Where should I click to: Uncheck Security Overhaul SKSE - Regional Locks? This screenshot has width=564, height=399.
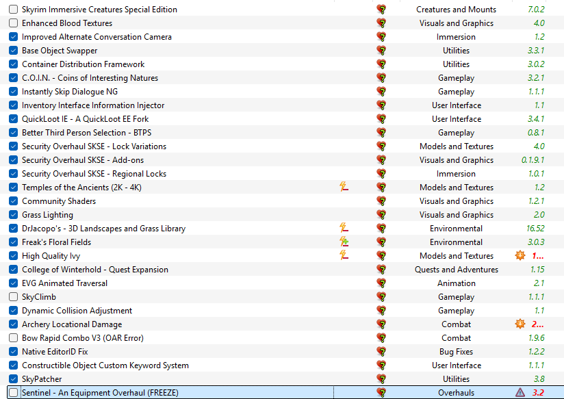13,173
